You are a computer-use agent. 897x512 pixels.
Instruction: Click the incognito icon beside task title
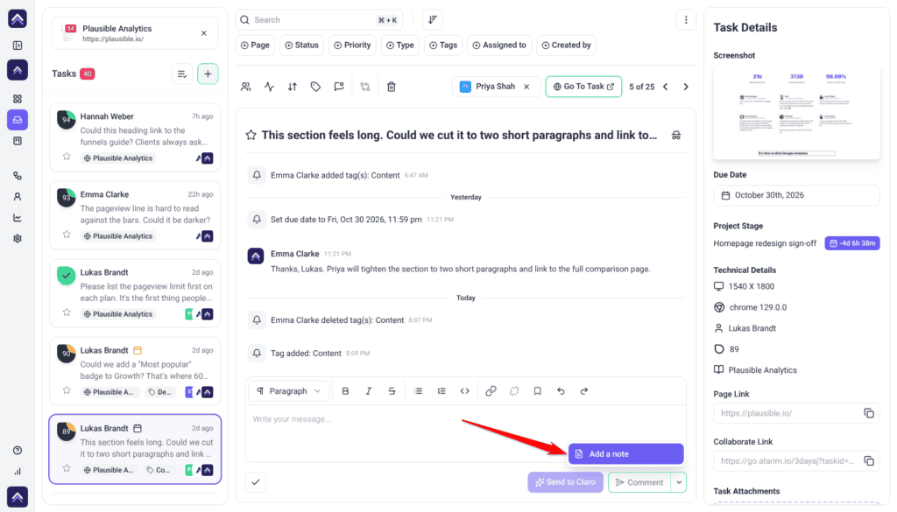[x=676, y=136]
